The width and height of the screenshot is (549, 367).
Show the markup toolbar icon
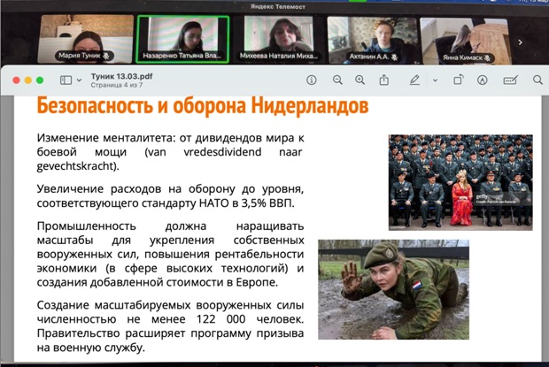482,80
